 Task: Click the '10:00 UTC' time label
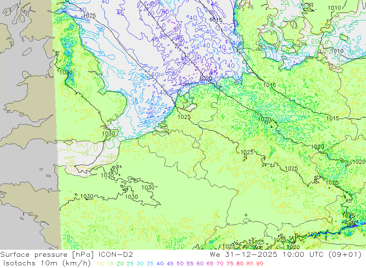pos(303,254)
